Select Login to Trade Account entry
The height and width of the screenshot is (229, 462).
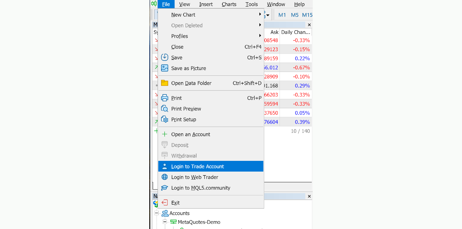coord(211,166)
